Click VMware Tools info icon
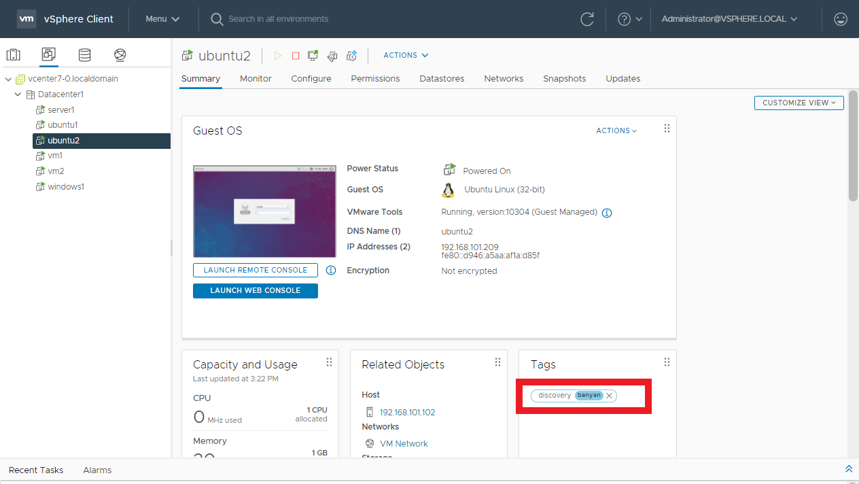The width and height of the screenshot is (859, 484). pyautogui.click(x=607, y=213)
